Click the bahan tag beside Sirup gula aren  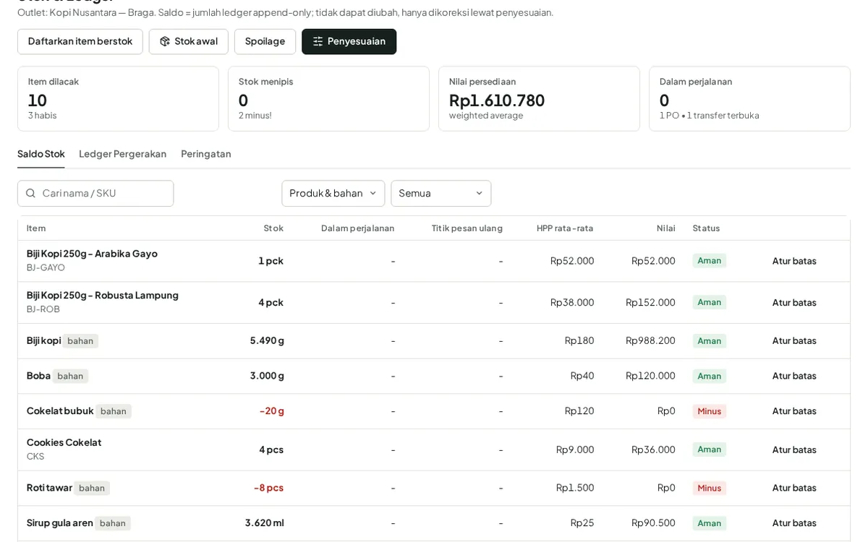113,523
